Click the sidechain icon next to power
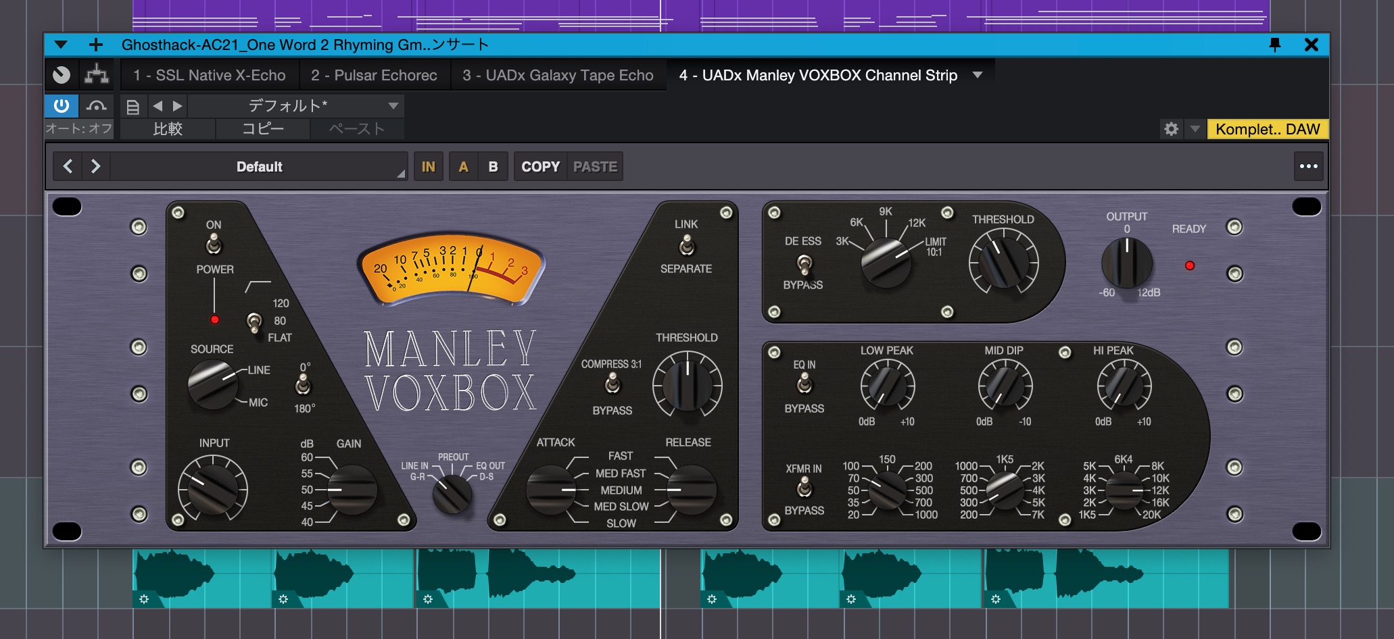The image size is (1394, 639). [x=97, y=106]
